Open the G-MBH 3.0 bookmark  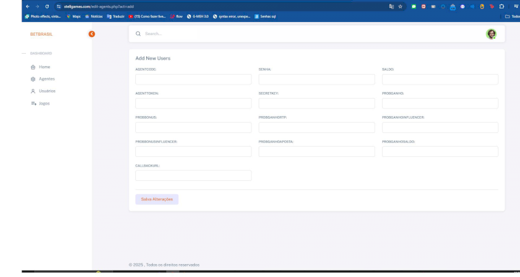coord(198,16)
